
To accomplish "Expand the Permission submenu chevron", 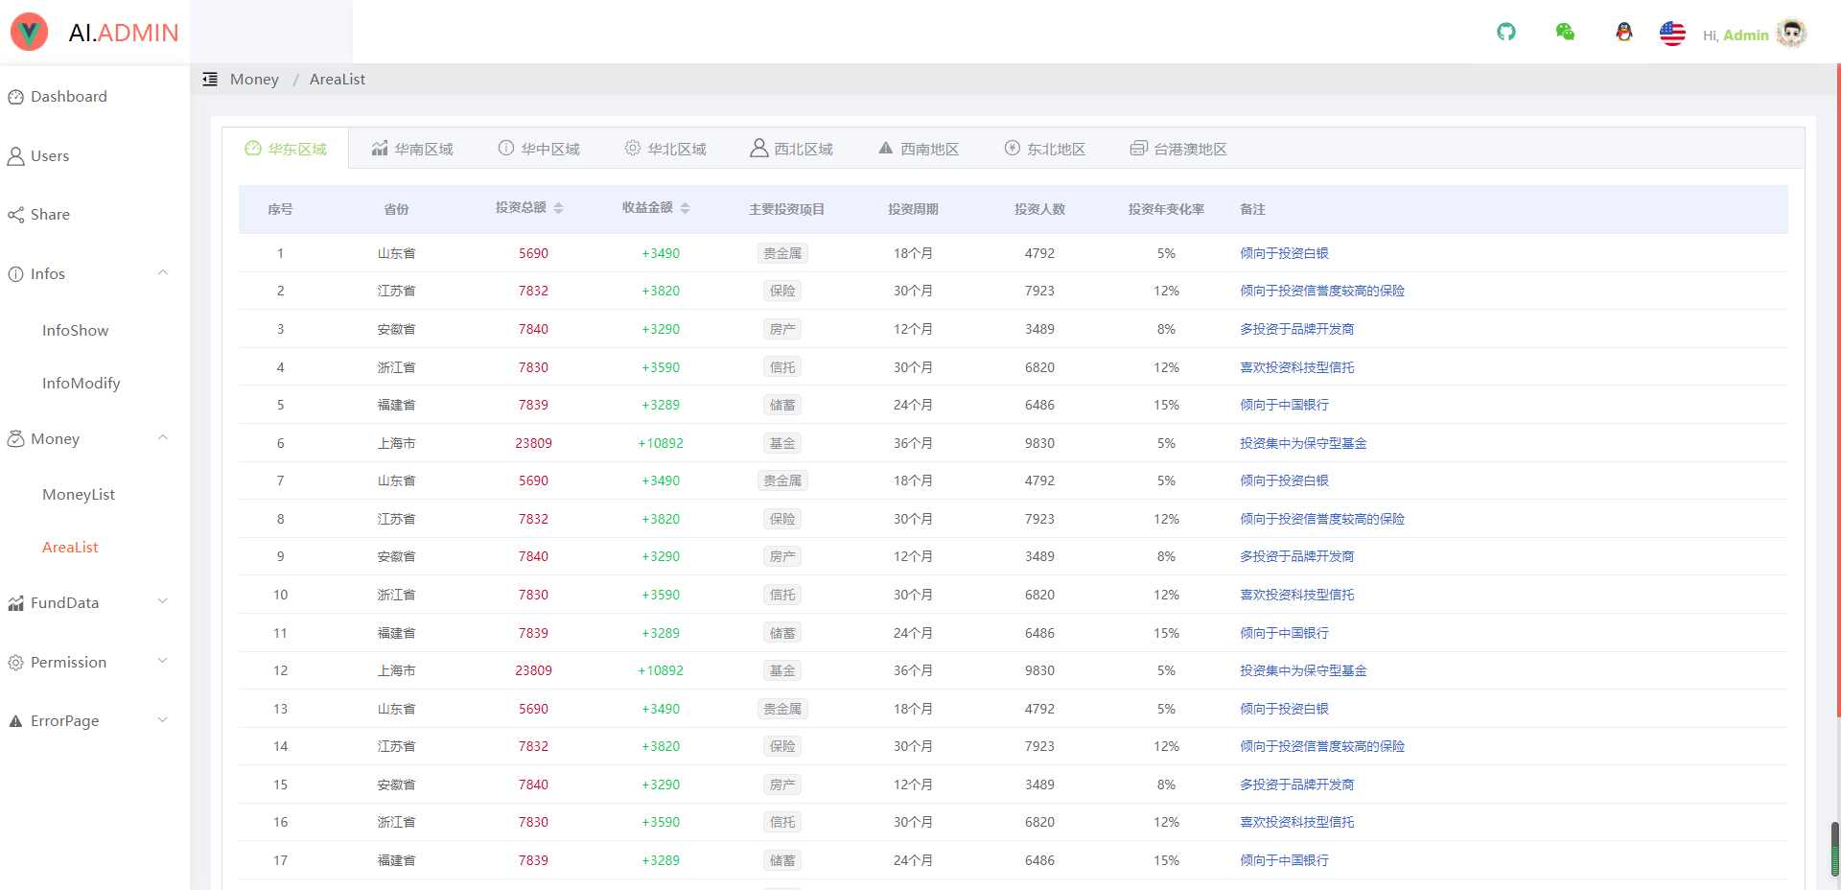I will 162,662.
